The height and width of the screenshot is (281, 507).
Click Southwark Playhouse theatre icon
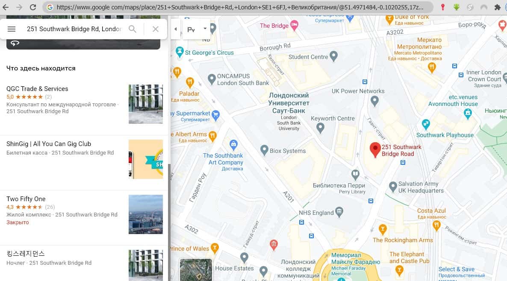coord(425,124)
